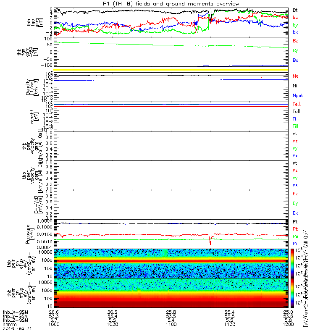The height and width of the screenshot is (336, 315).
Task: Click the red bz legend label
Action: [x=295, y=18]
